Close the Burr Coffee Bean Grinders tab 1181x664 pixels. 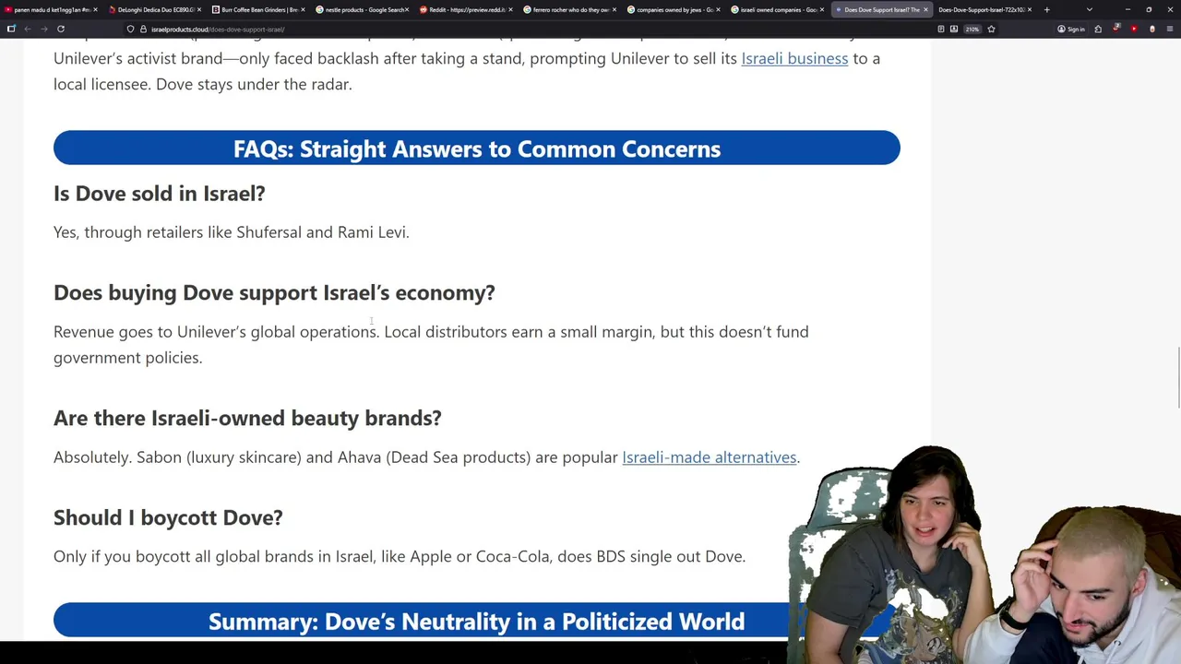(x=303, y=9)
